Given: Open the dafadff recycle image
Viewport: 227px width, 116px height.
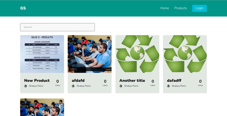Looking at the screenshot, I should 185,54.
